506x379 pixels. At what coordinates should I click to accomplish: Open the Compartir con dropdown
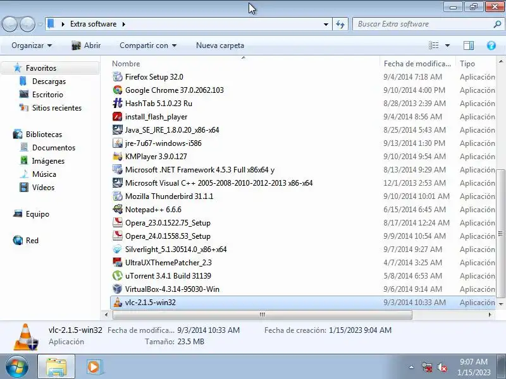tap(148, 45)
